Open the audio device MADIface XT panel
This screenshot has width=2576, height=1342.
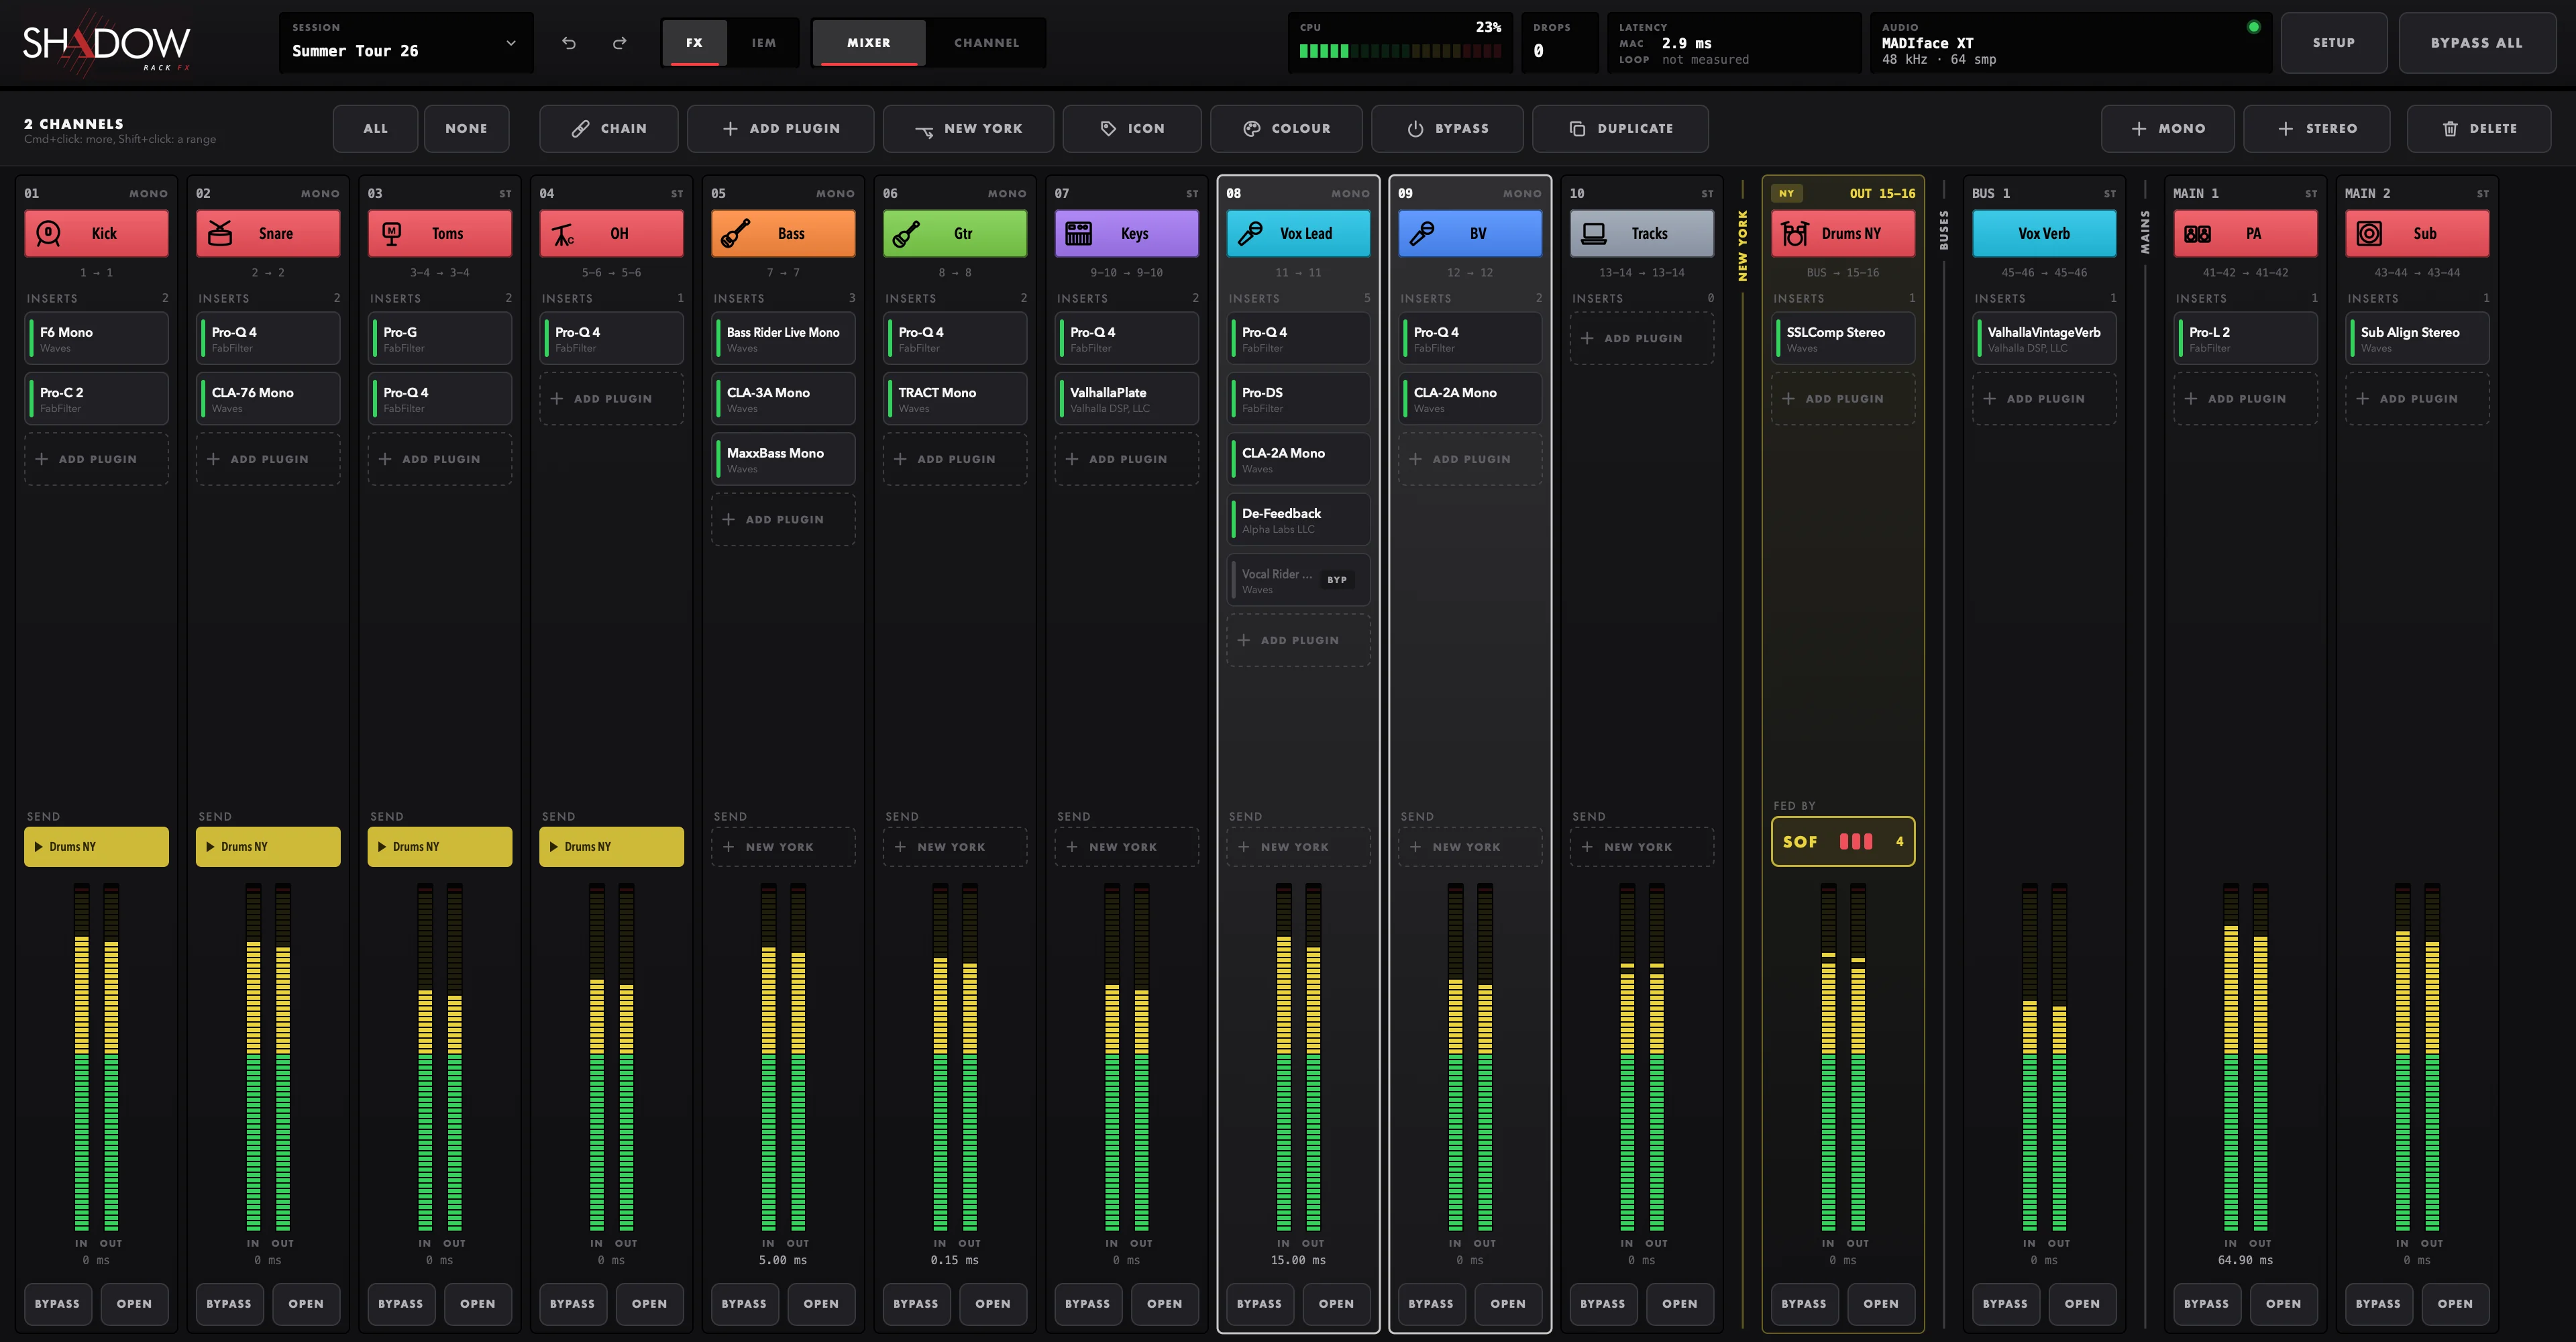[2070, 43]
